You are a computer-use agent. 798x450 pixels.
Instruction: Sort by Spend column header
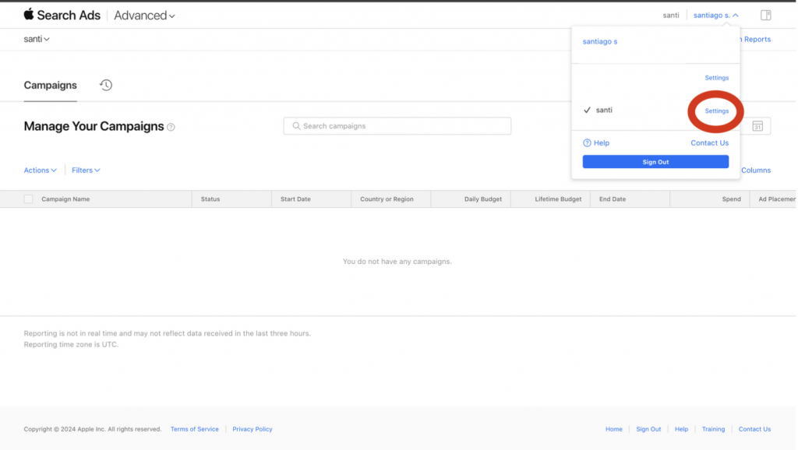pos(731,199)
